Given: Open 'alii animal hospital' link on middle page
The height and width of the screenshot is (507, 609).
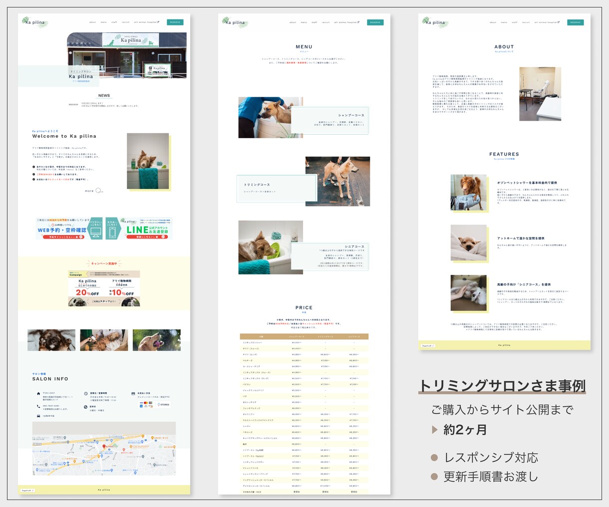Looking at the screenshot, I should pyautogui.click(x=346, y=22).
